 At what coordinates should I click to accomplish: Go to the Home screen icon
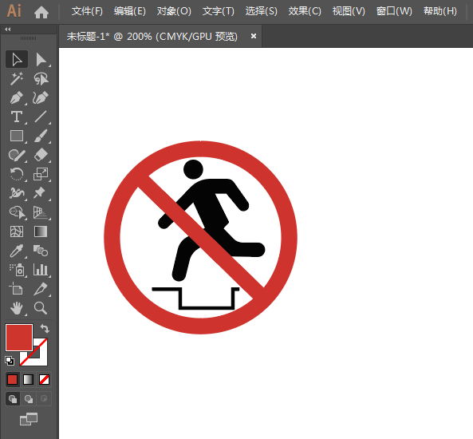pos(41,12)
